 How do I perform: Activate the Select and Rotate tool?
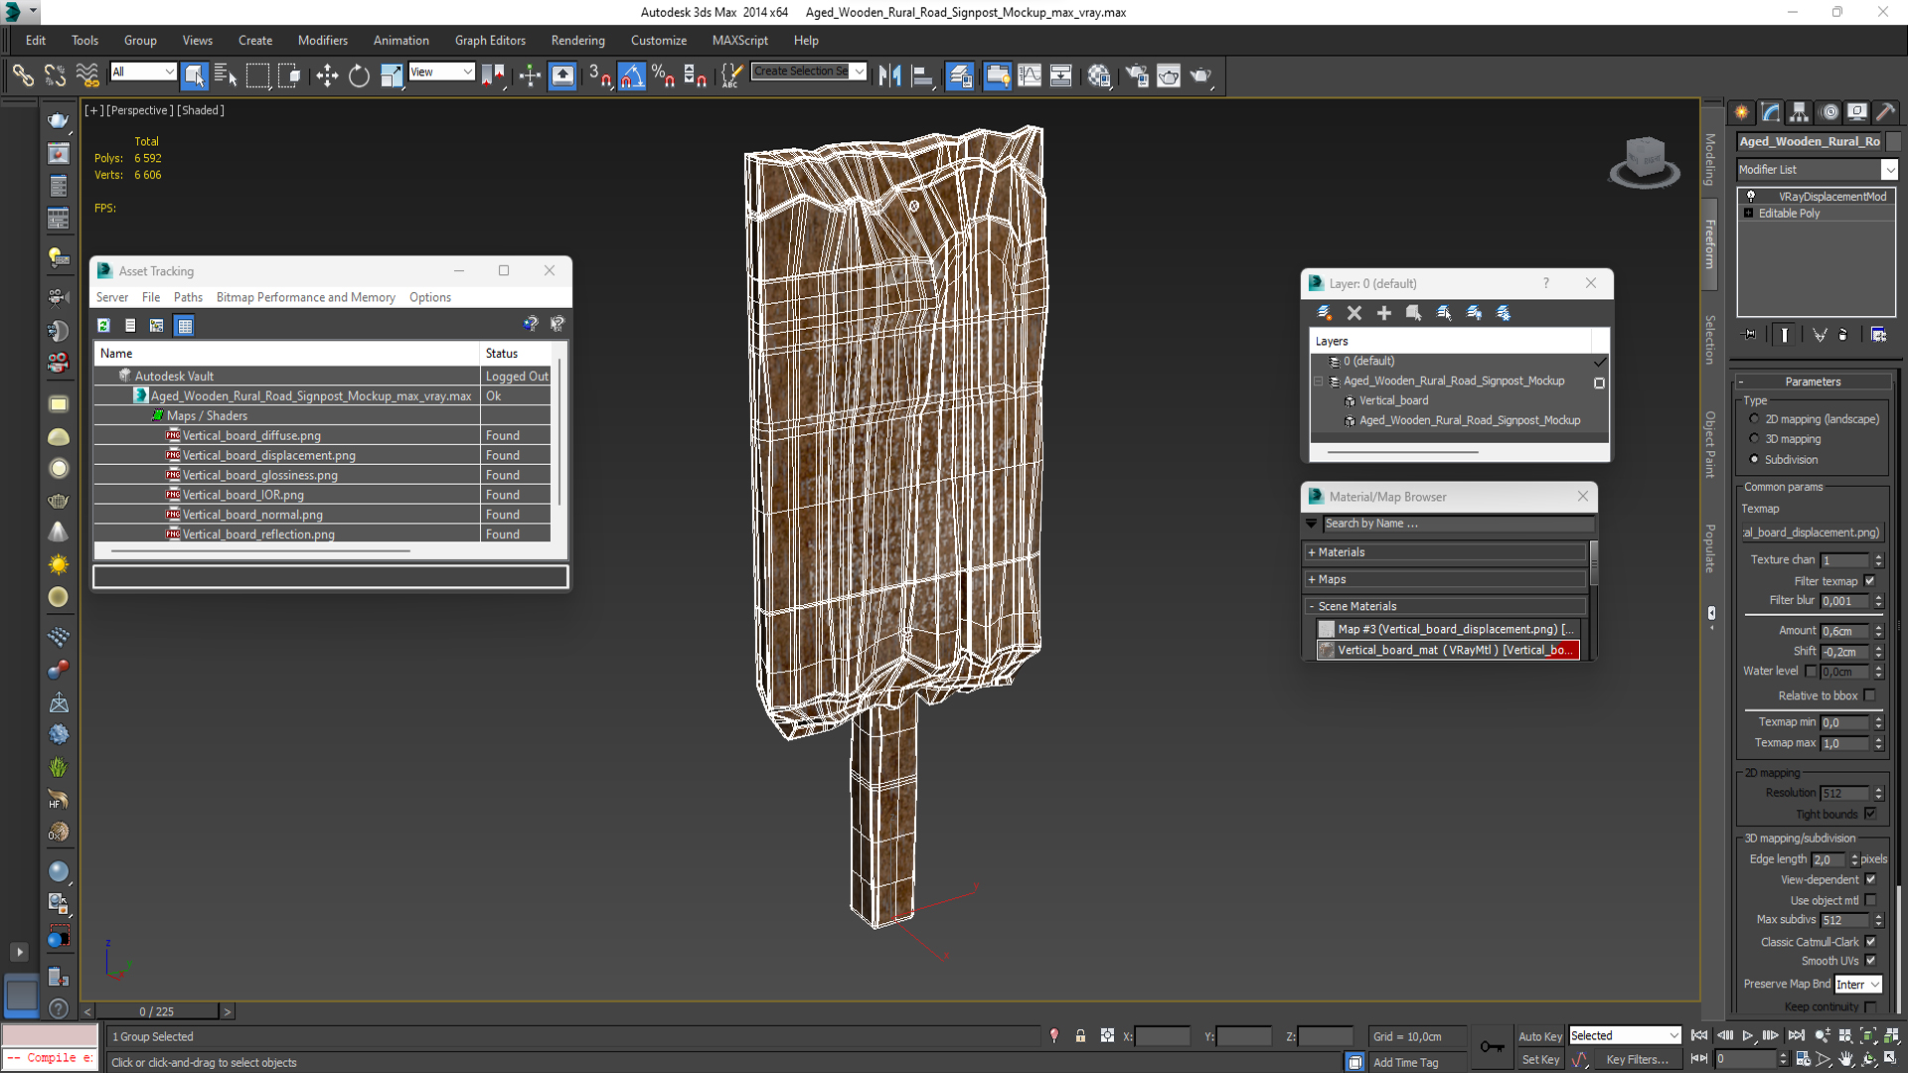pos(359,76)
